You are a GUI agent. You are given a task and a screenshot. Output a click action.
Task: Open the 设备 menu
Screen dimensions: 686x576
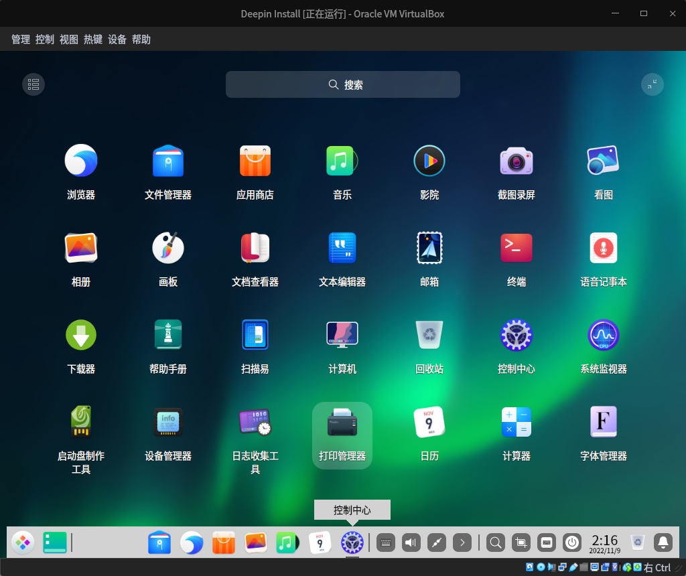click(117, 40)
